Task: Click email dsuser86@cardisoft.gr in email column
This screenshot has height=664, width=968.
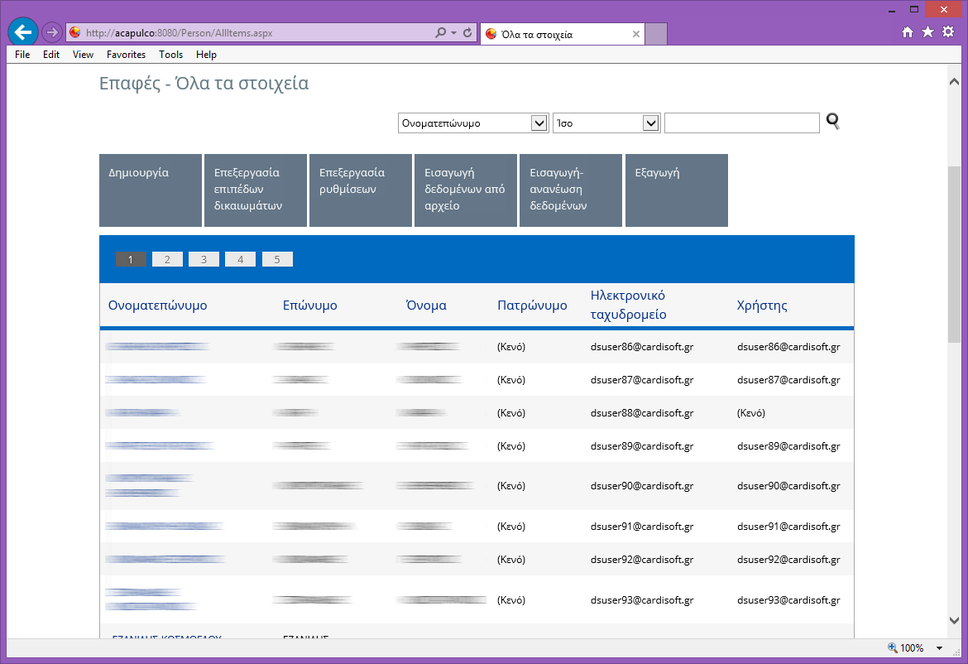Action: pos(642,347)
